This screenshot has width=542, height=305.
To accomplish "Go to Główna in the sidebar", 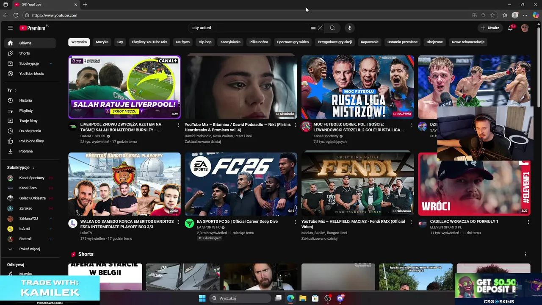I will coord(30,43).
